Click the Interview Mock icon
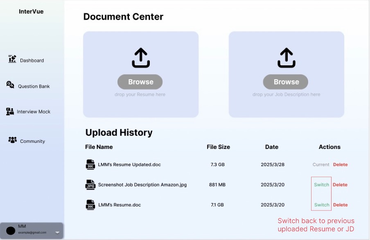 tap(10, 111)
